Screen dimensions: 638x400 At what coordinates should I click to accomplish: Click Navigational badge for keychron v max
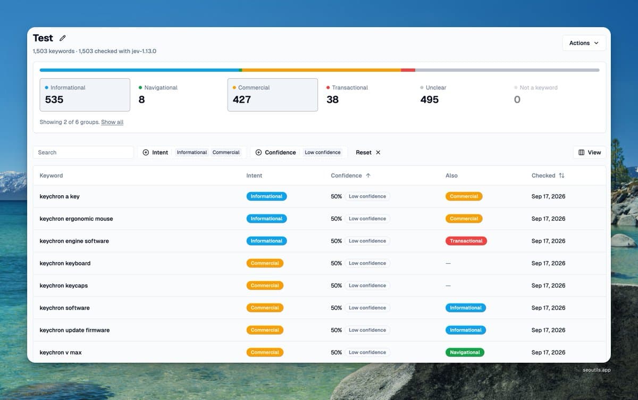[465, 353]
